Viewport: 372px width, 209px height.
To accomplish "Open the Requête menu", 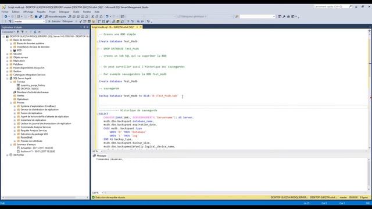I will [41, 12].
